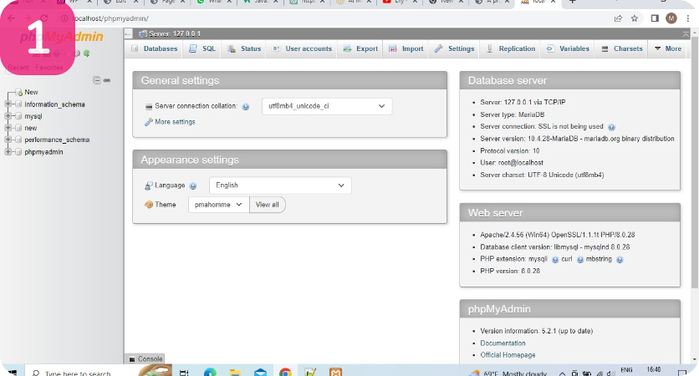The width and height of the screenshot is (699, 376).
Task: Collapse all databases in navigation tree
Action: click(97, 80)
